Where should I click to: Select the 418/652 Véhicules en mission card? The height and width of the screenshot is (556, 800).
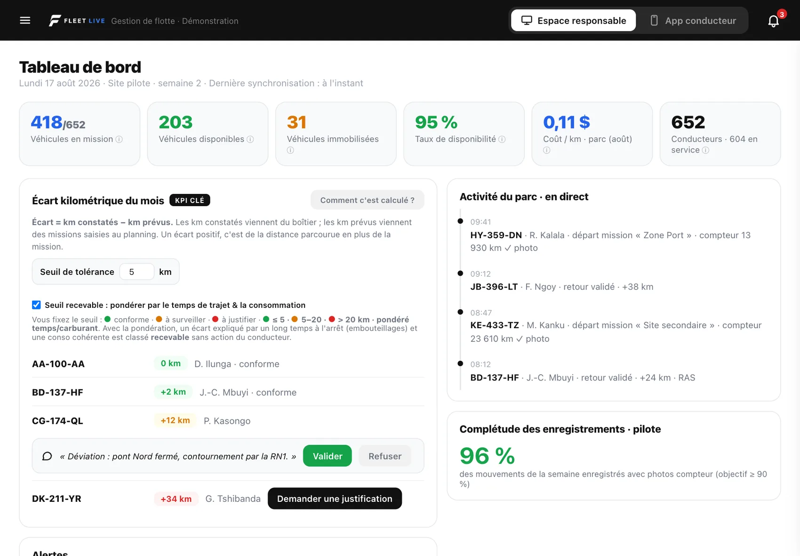(80, 134)
